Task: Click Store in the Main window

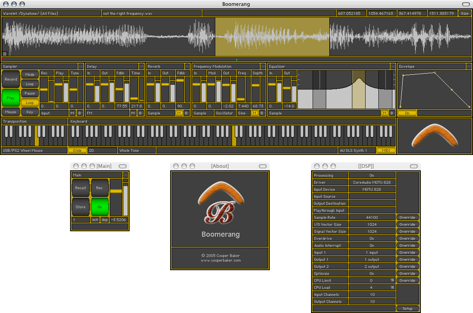Action: point(81,207)
